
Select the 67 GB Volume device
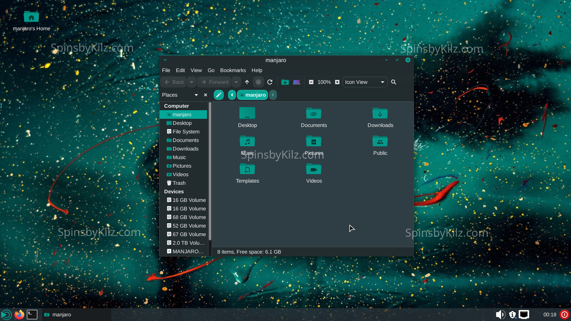tap(183, 234)
